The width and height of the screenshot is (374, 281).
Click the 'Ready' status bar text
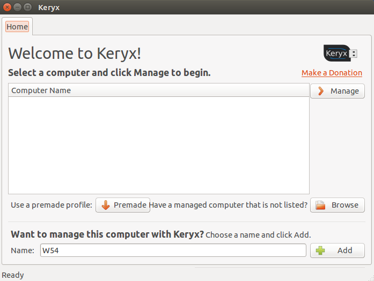pyautogui.click(x=13, y=275)
